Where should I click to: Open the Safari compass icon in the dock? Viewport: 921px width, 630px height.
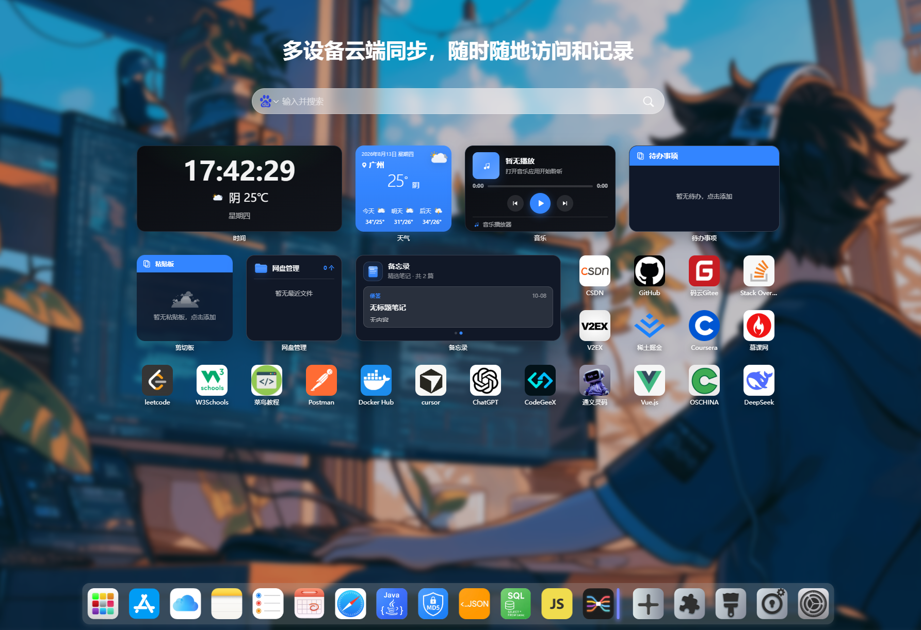[350, 604]
